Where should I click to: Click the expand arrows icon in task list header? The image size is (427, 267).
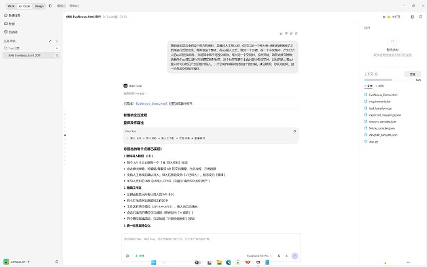pos(50,41)
